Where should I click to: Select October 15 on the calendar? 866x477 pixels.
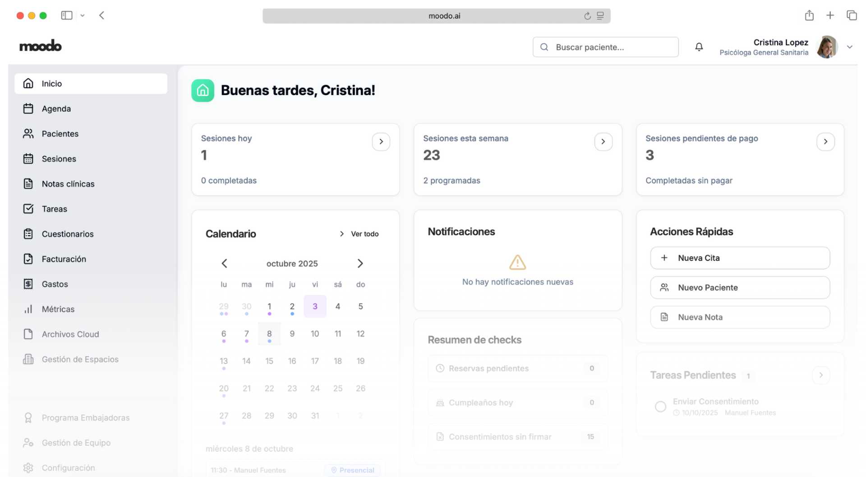[269, 361]
